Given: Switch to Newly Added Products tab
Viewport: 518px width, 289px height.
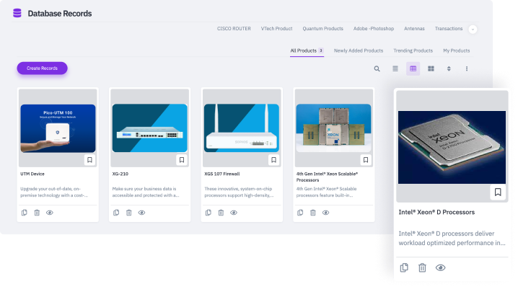Looking at the screenshot, I should pos(359,50).
